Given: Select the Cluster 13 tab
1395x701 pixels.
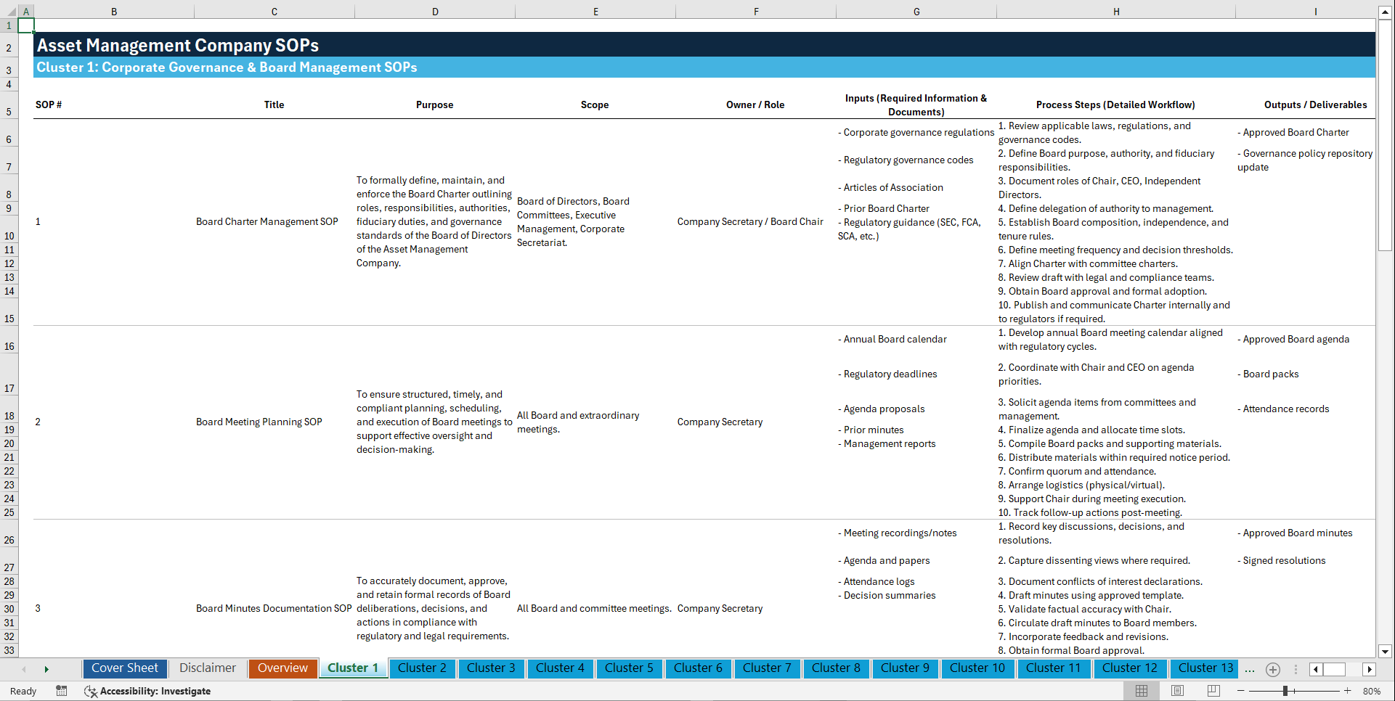Looking at the screenshot, I should tap(1204, 668).
